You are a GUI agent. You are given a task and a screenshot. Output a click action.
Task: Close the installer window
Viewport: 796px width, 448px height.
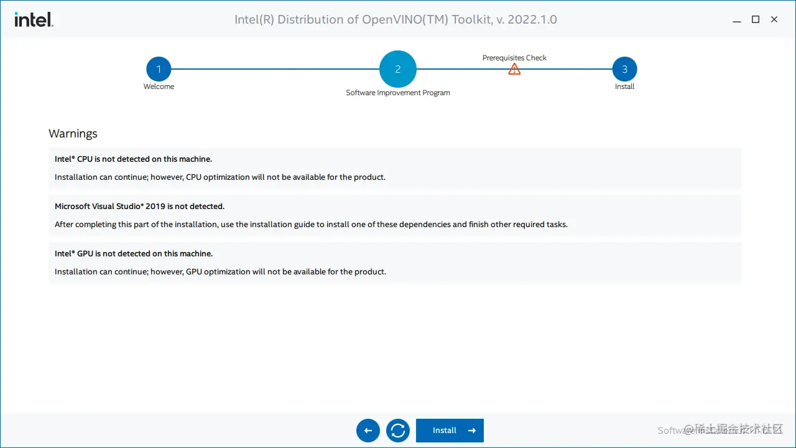(774, 20)
